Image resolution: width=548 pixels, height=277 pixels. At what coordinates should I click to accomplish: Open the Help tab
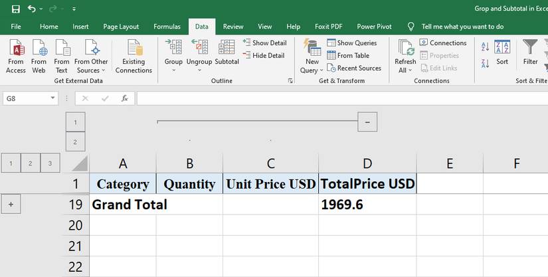[293, 27]
